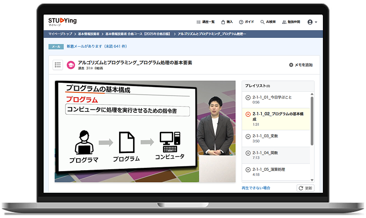Image resolution: width=366 pixels, height=218 pixels.
Task: Open 勉強仲間 study friends
Action: coord(291,22)
